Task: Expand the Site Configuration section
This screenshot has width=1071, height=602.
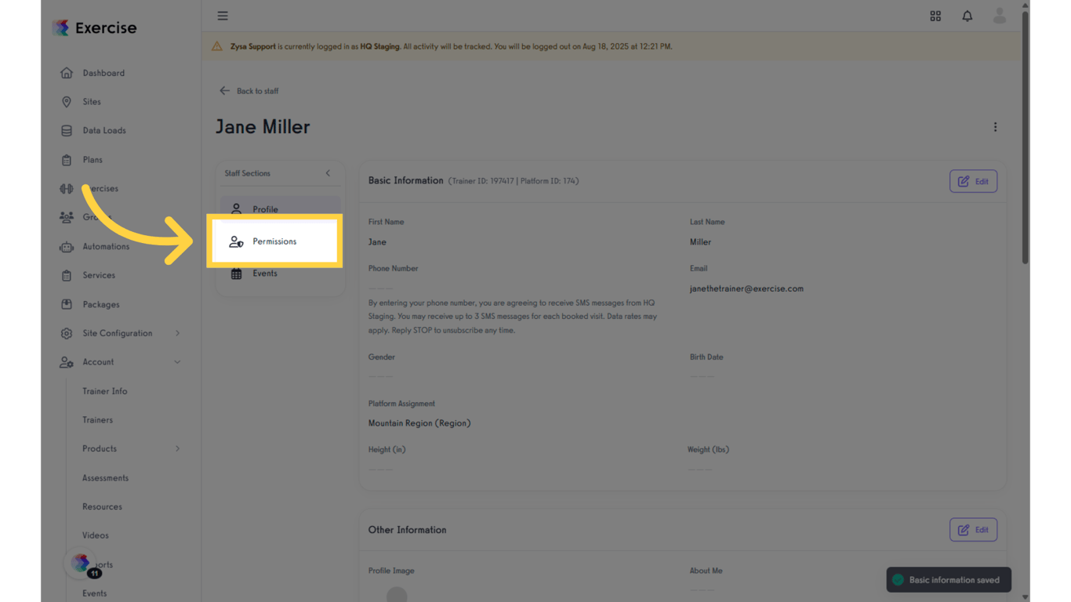Action: [178, 333]
